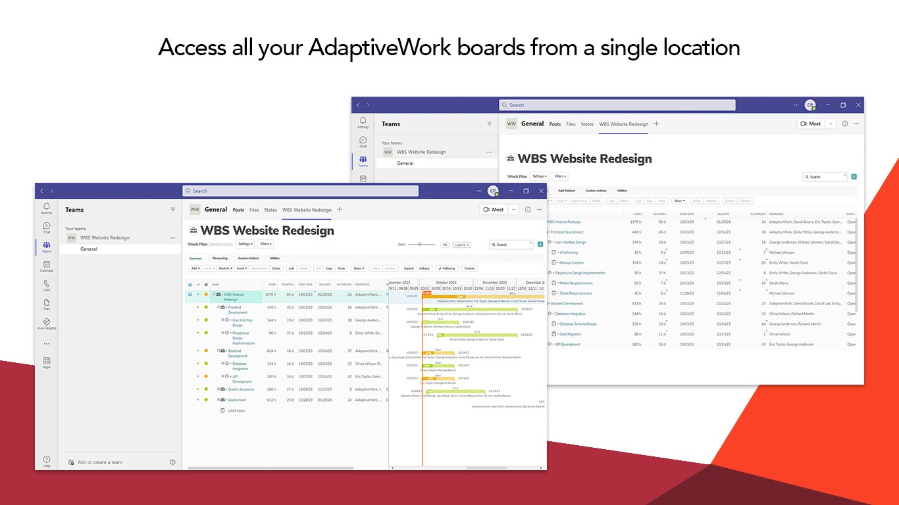The image size is (899, 505).
Task: Open Calendar in front window sidebar
Action: click(47, 266)
